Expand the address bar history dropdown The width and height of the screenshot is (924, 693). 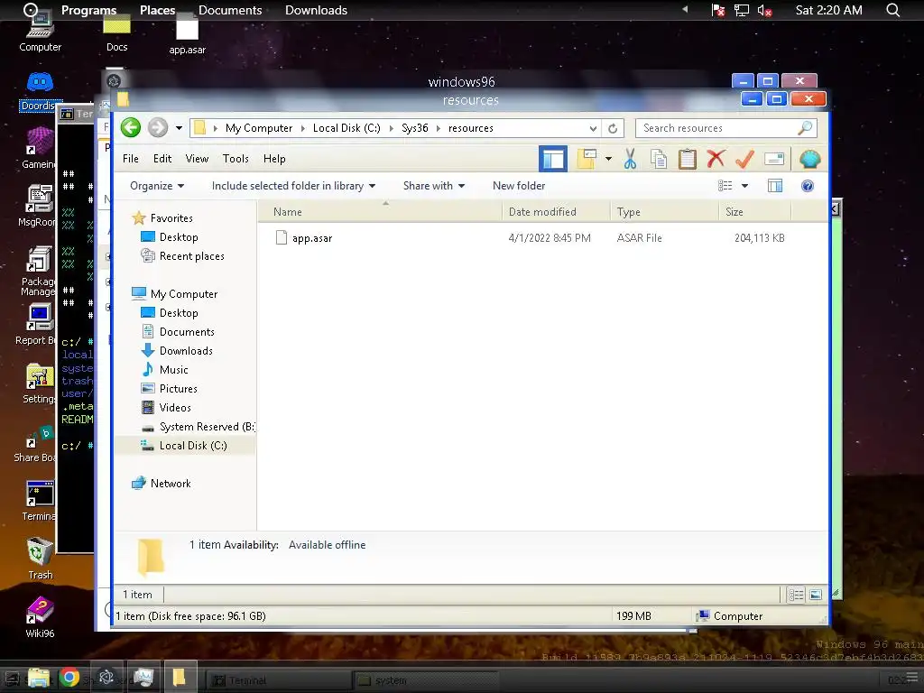(x=593, y=128)
